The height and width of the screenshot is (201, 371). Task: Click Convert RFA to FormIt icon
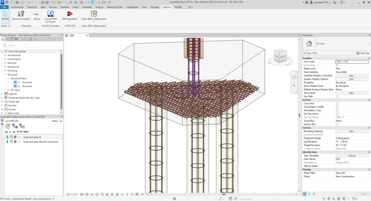[x=50, y=14]
